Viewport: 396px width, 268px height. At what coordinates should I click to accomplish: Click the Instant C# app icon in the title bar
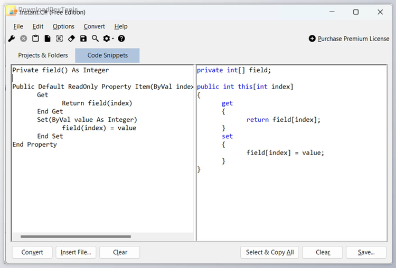click(x=12, y=12)
